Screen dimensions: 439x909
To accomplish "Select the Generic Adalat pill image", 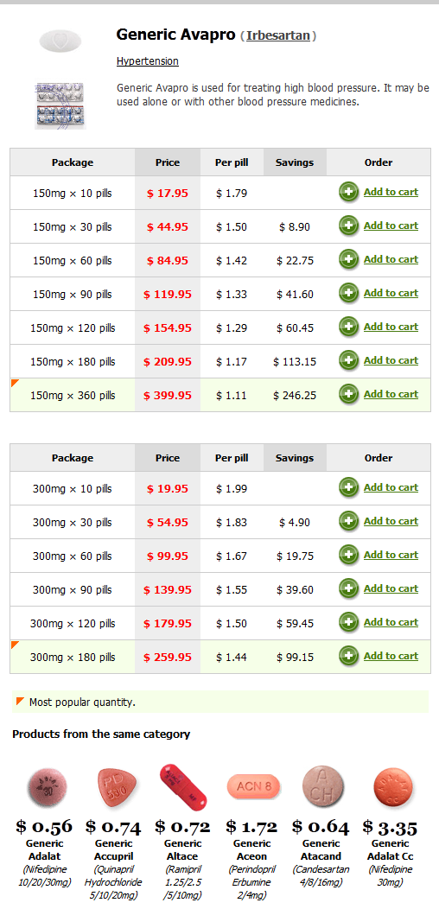I will click(x=46, y=788).
